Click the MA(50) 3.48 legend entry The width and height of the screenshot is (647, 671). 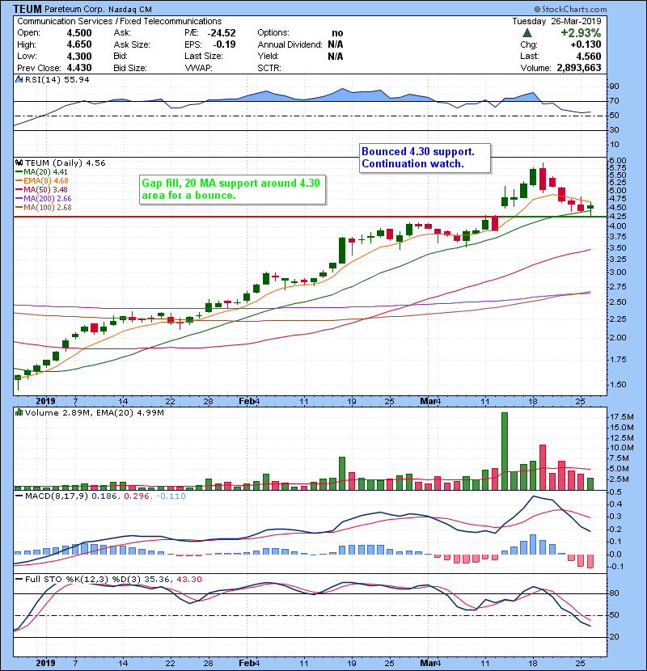[x=41, y=189]
